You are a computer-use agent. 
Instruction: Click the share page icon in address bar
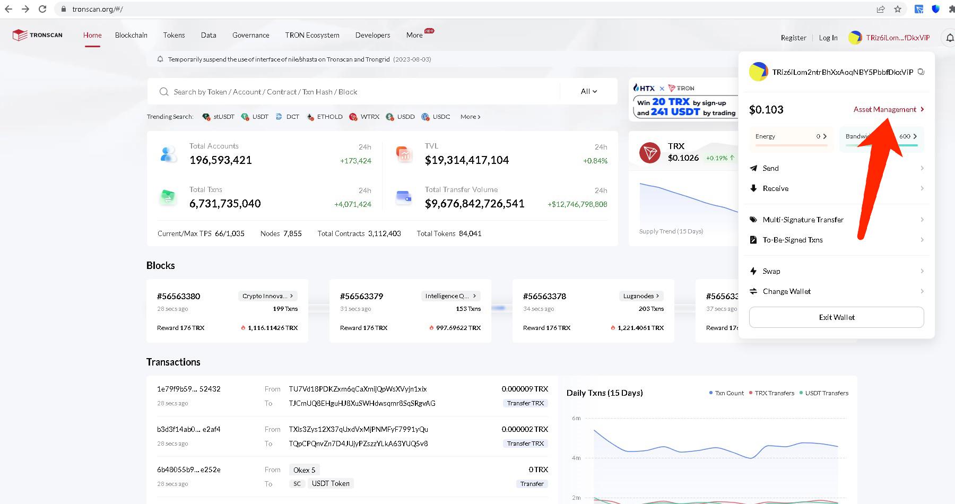881,9
